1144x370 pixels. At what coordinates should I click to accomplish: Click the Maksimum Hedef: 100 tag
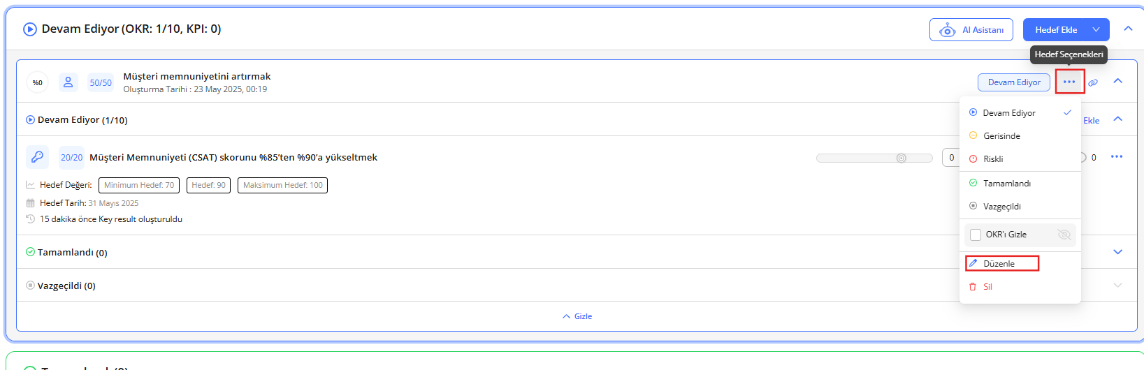pyautogui.click(x=282, y=185)
